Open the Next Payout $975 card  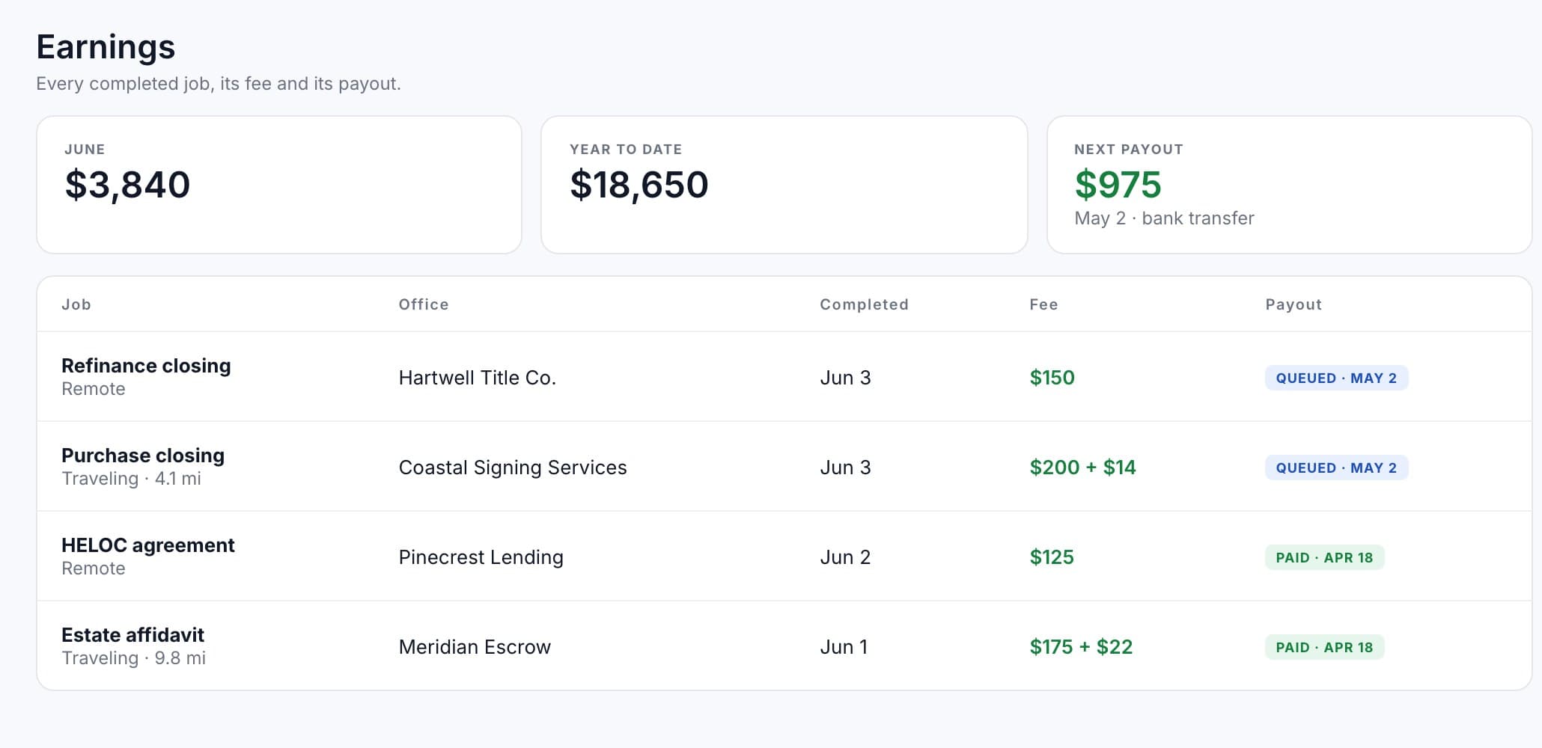[1289, 185]
